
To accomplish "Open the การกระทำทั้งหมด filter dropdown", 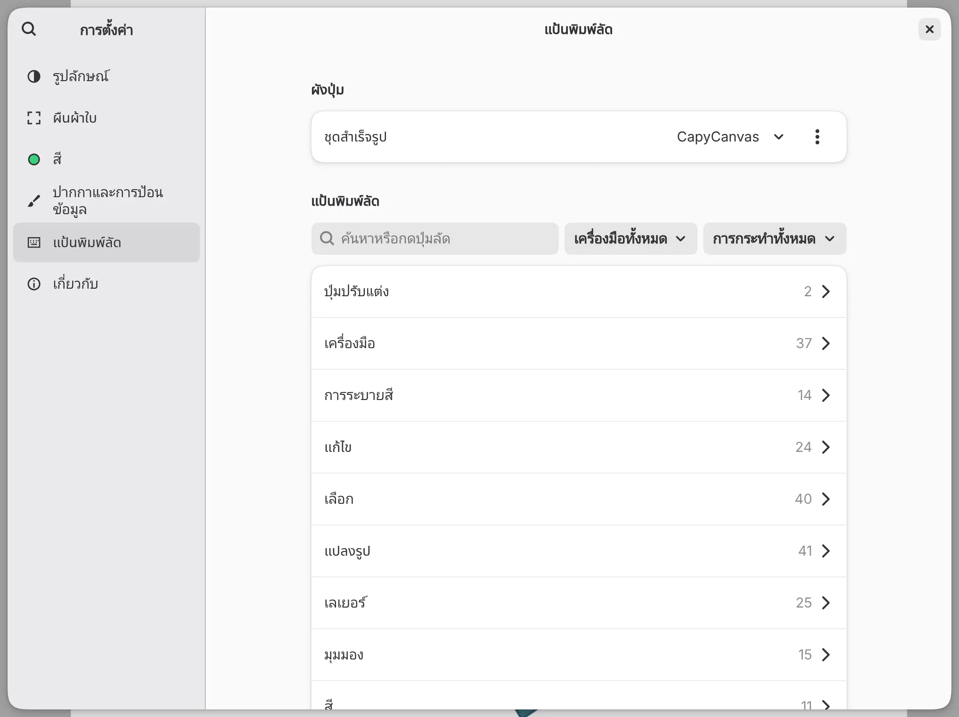I will click(774, 239).
